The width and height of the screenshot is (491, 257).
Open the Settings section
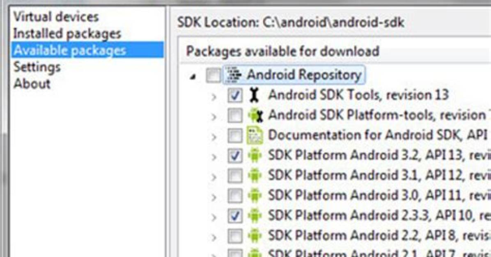tap(37, 67)
